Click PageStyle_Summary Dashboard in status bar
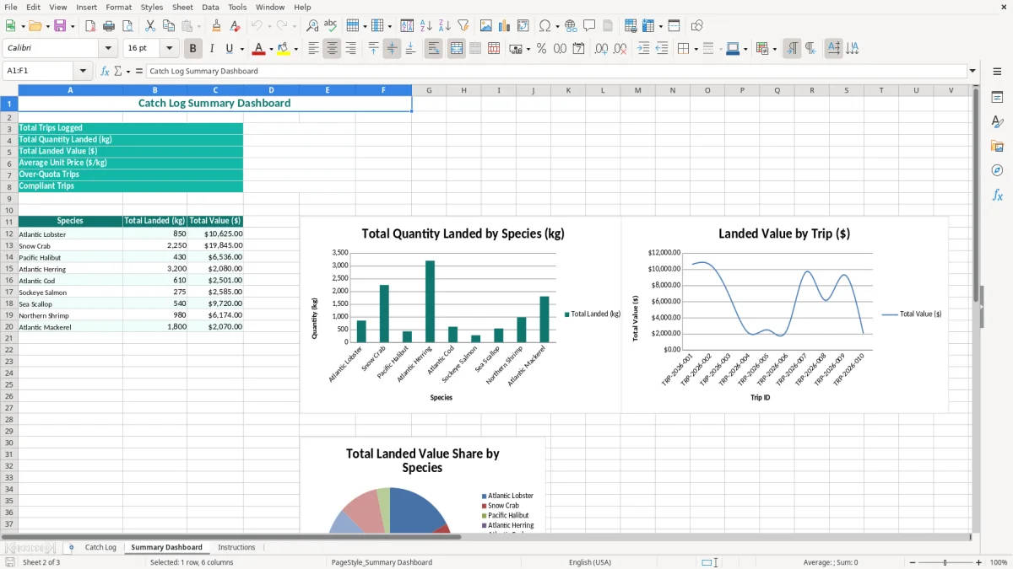This screenshot has height=569, width=1013. 382,562
